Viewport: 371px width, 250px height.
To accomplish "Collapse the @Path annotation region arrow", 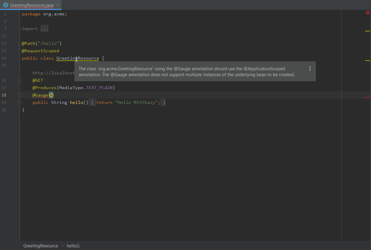I will coord(20,43).
